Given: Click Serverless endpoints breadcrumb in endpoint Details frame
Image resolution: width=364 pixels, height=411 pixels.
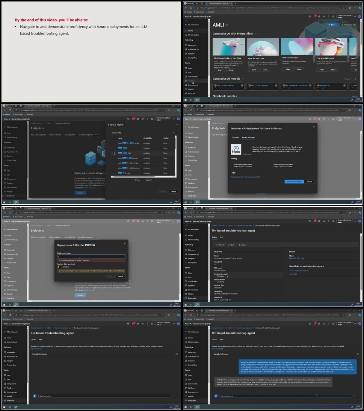Looking at the screenshot, I should tap(244, 225).
